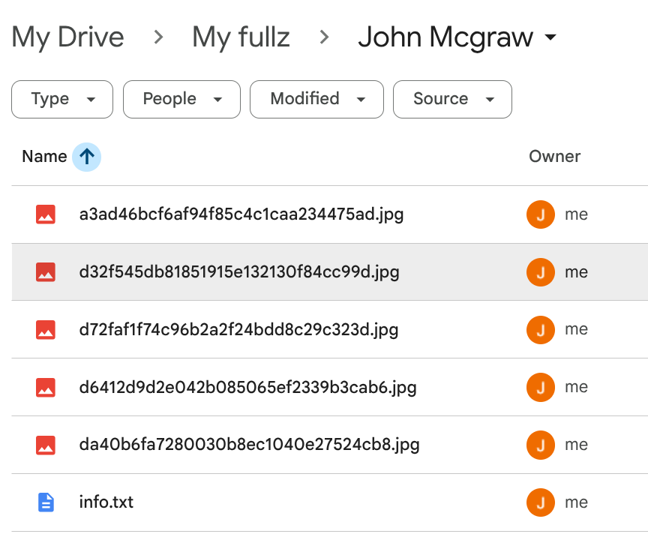The image size is (648, 546).
Task: Click "me" owner text in d72faf1f74c9 row
Action: click(576, 330)
